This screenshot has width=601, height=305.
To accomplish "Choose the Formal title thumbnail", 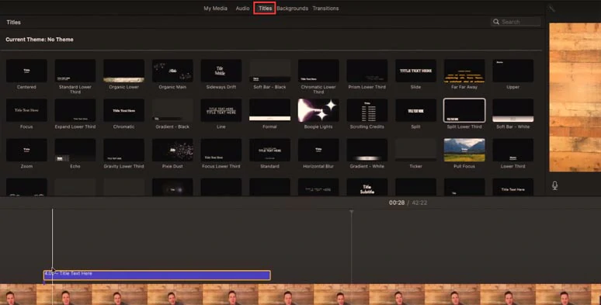I will pyautogui.click(x=270, y=110).
